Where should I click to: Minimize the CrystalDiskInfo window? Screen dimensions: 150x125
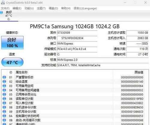tap(125, 2)
